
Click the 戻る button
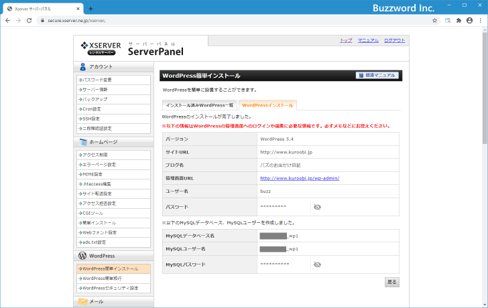[392, 282]
